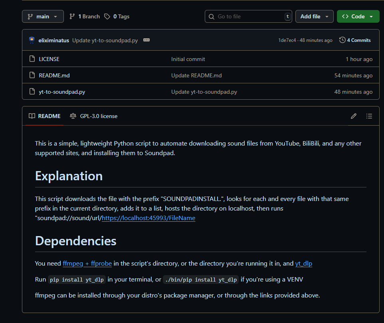Screen dimensions: 384x323
Task: Open the LICENSE file
Action: (49, 59)
